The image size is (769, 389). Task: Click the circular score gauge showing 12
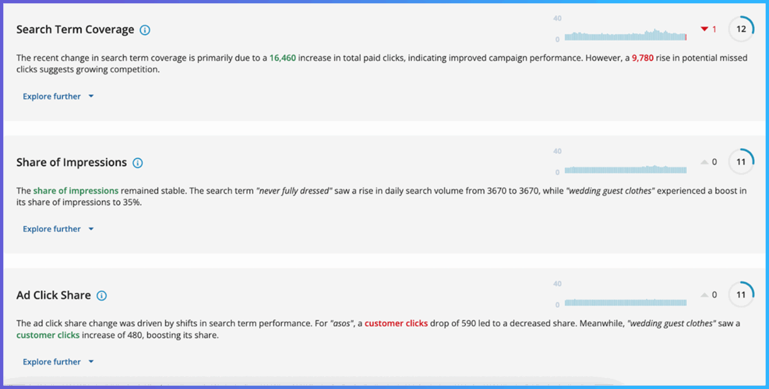pyautogui.click(x=741, y=29)
